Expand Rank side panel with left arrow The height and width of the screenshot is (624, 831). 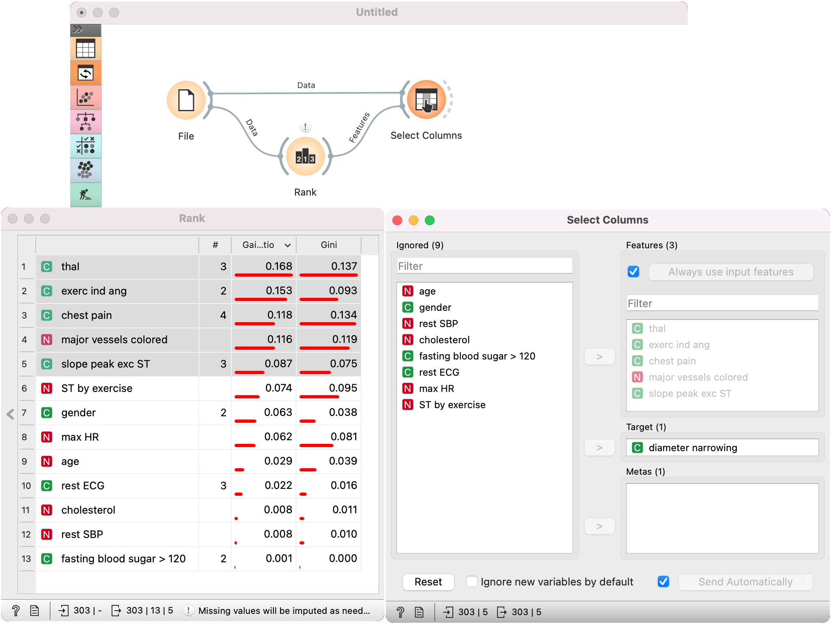point(11,414)
